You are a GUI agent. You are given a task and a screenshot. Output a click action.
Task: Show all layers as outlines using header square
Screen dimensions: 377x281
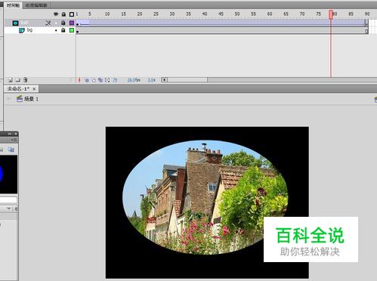pyautogui.click(x=72, y=14)
